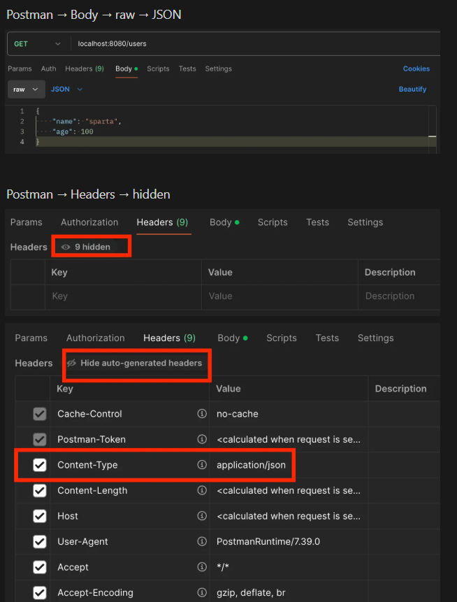Click the PostmanRuntime/7.39.0 value
Screen dimensions: 457x602
click(x=268, y=542)
